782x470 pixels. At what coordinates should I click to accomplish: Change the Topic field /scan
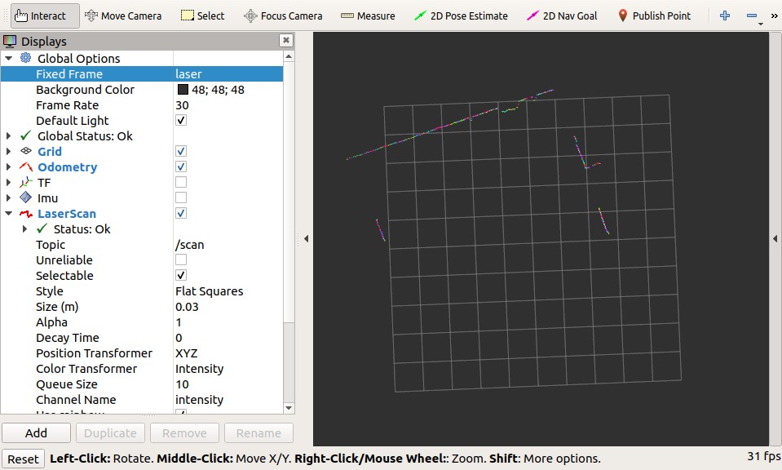pyautogui.click(x=228, y=245)
